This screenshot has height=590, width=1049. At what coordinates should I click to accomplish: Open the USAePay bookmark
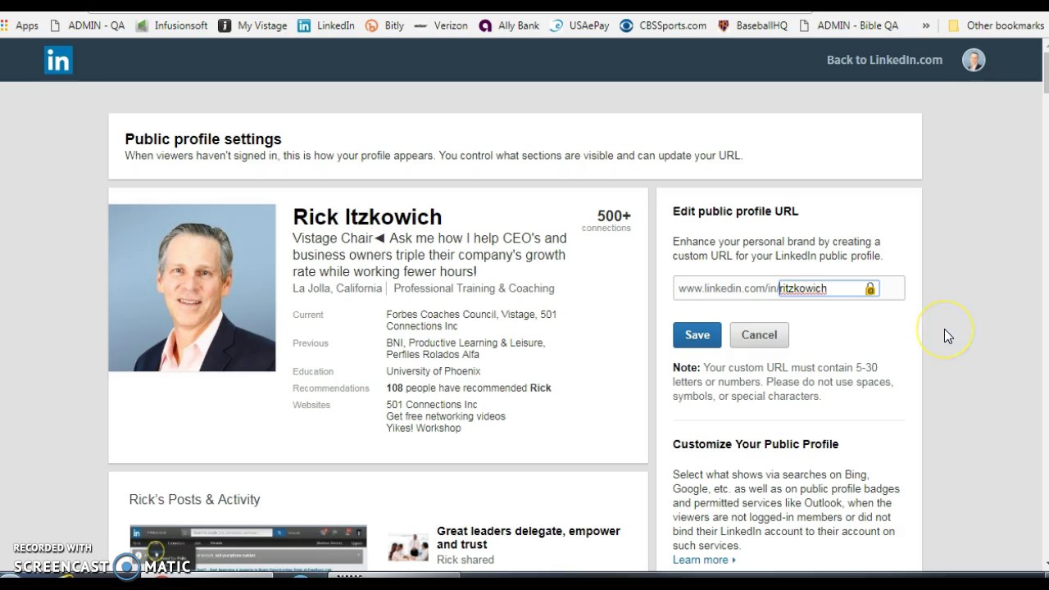point(579,25)
